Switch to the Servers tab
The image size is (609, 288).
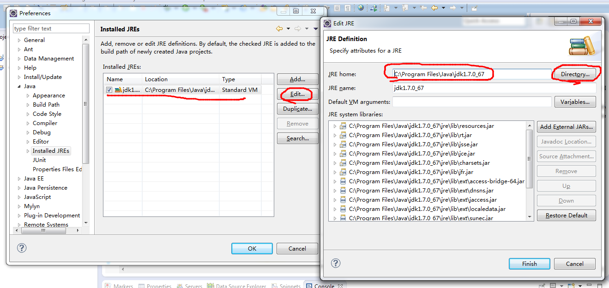tap(190, 286)
